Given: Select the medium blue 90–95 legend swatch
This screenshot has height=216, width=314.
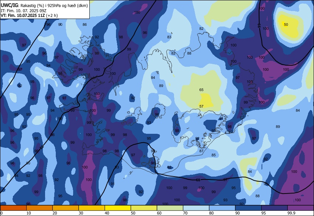Looking at the screenshot, I should click(x=248, y=208).
